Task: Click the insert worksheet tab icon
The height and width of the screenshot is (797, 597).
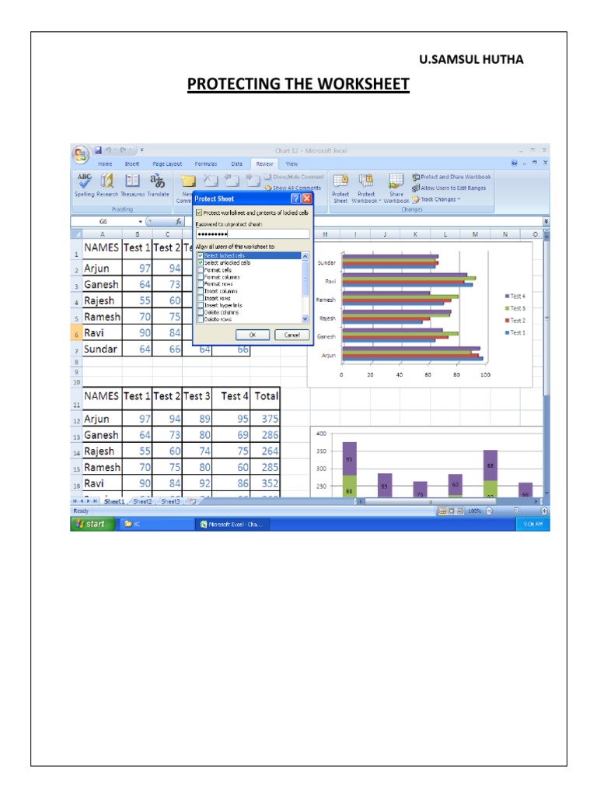Action: point(193,501)
